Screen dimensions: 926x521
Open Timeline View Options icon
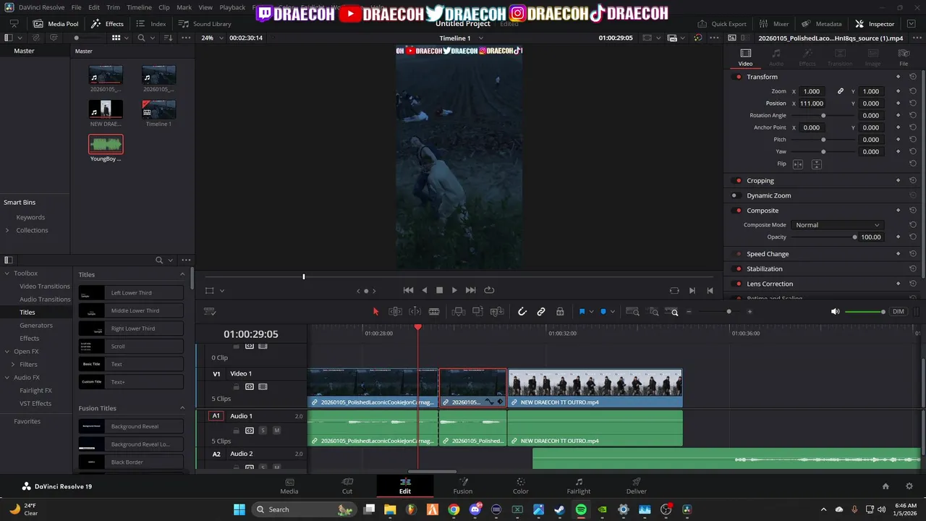tap(210, 312)
